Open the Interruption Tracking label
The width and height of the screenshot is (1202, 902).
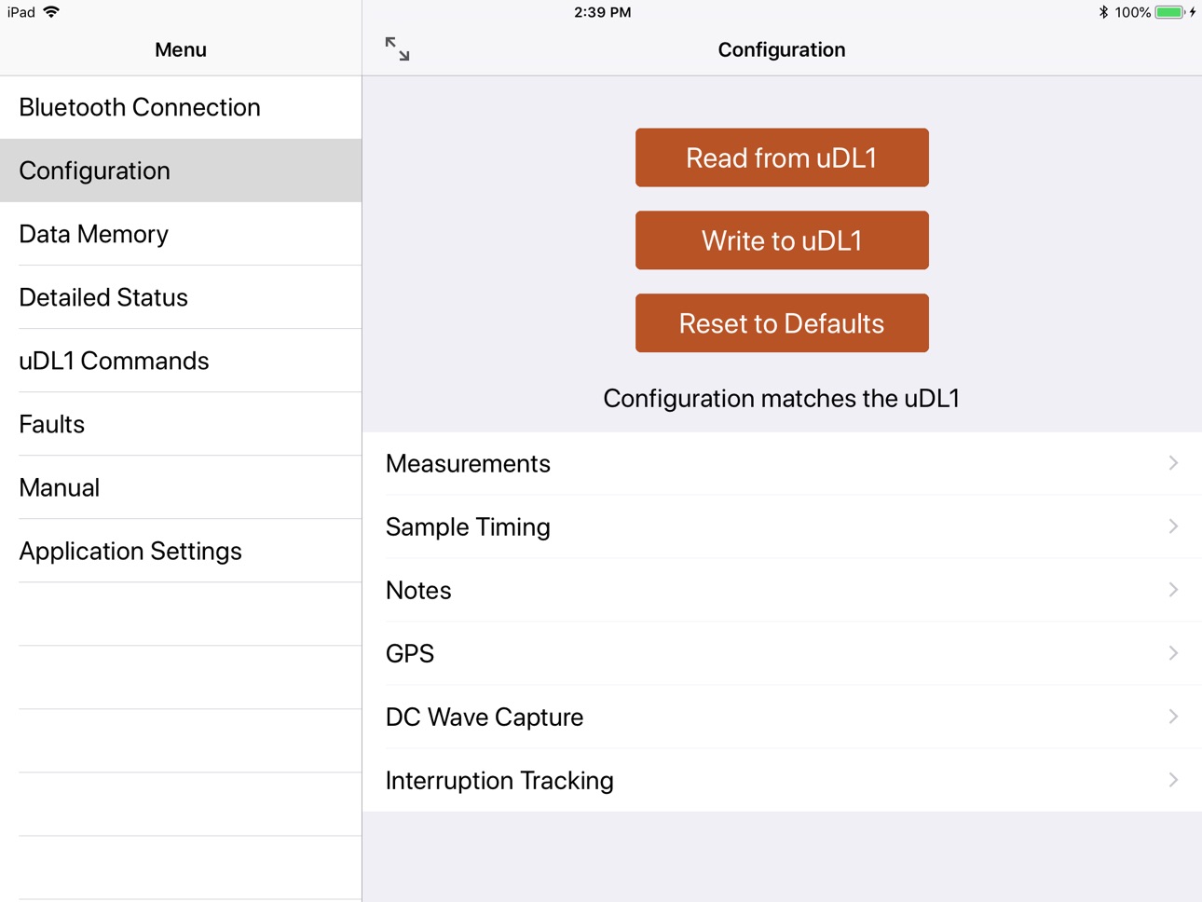pos(499,780)
